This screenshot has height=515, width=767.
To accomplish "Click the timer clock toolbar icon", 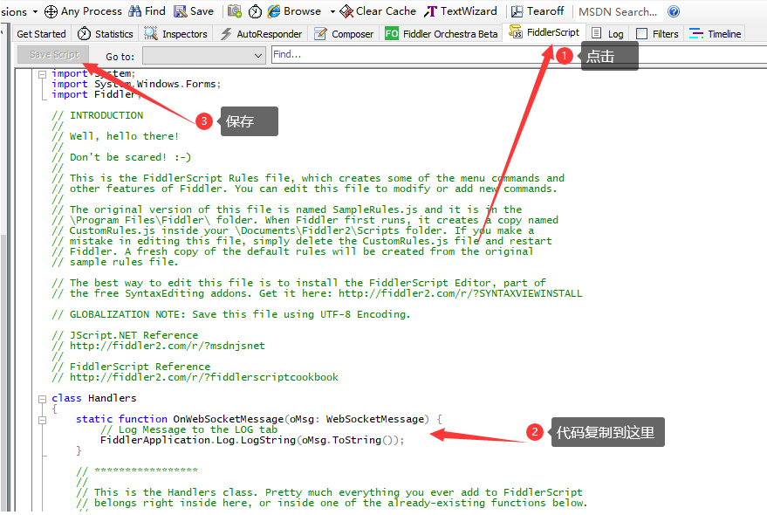I will [x=255, y=11].
